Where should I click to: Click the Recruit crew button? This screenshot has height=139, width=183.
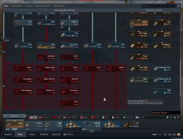click(131, 125)
